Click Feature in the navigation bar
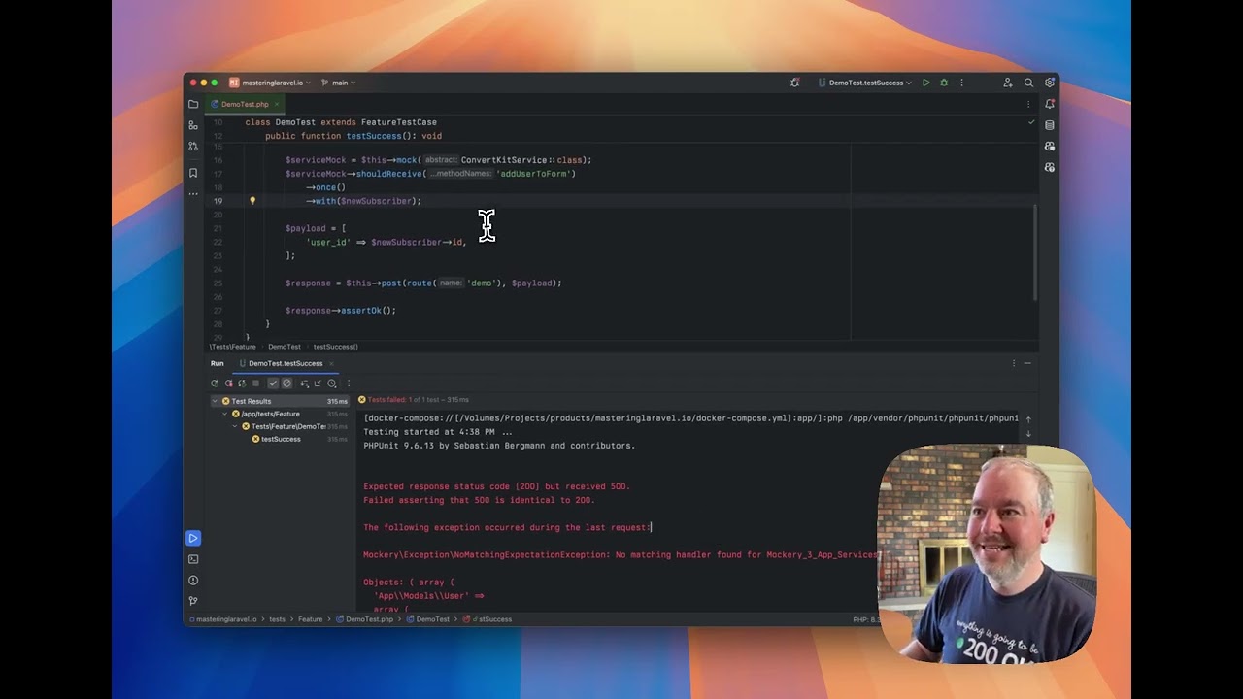 (310, 619)
